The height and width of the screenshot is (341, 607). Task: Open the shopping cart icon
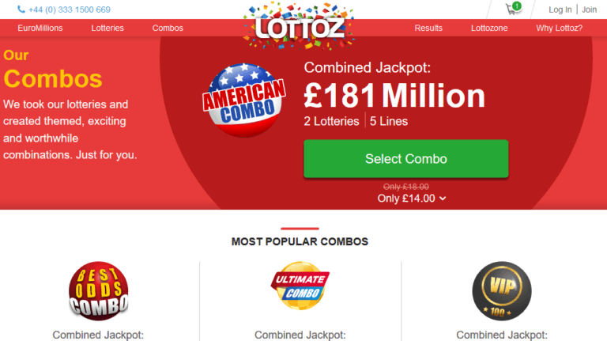(x=511, y=9)
